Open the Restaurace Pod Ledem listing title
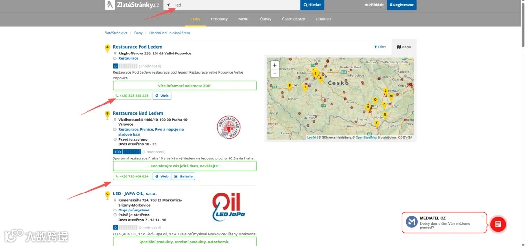The image size is (525, 246). tap(138, 47)
